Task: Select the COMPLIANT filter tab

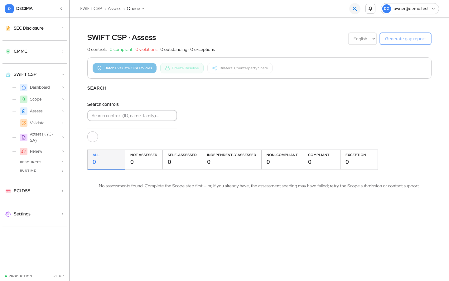Action: click(x=321, y=160)
